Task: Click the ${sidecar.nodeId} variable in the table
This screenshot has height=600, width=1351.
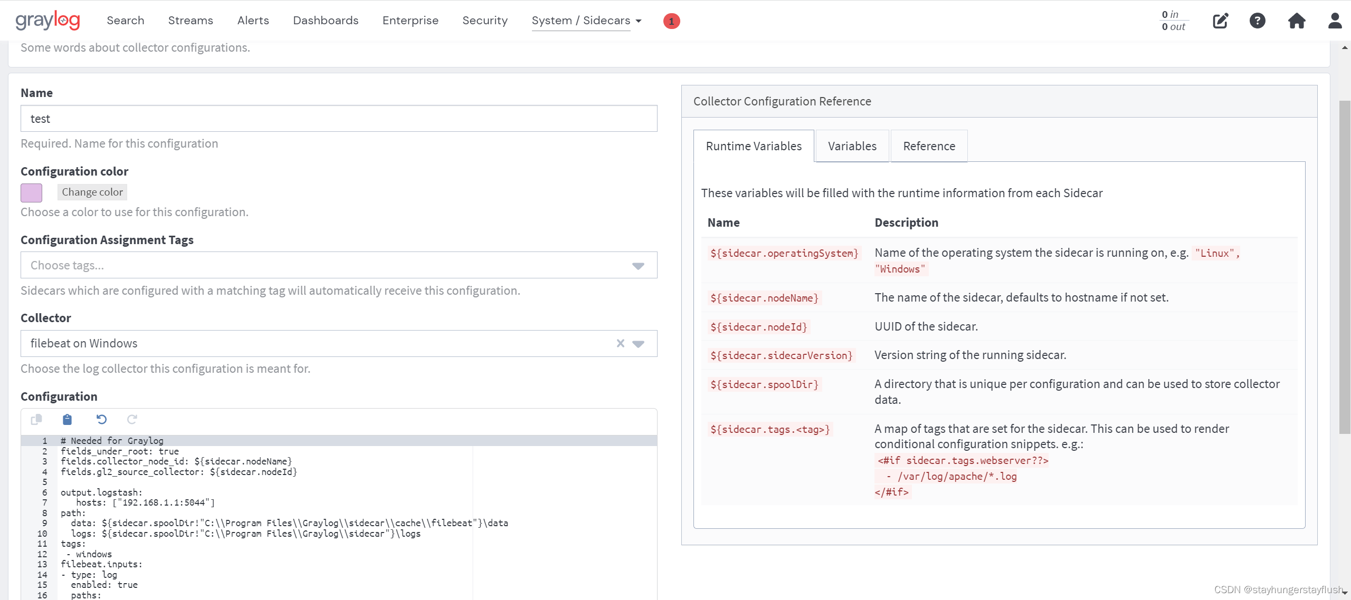Action: 758,327
